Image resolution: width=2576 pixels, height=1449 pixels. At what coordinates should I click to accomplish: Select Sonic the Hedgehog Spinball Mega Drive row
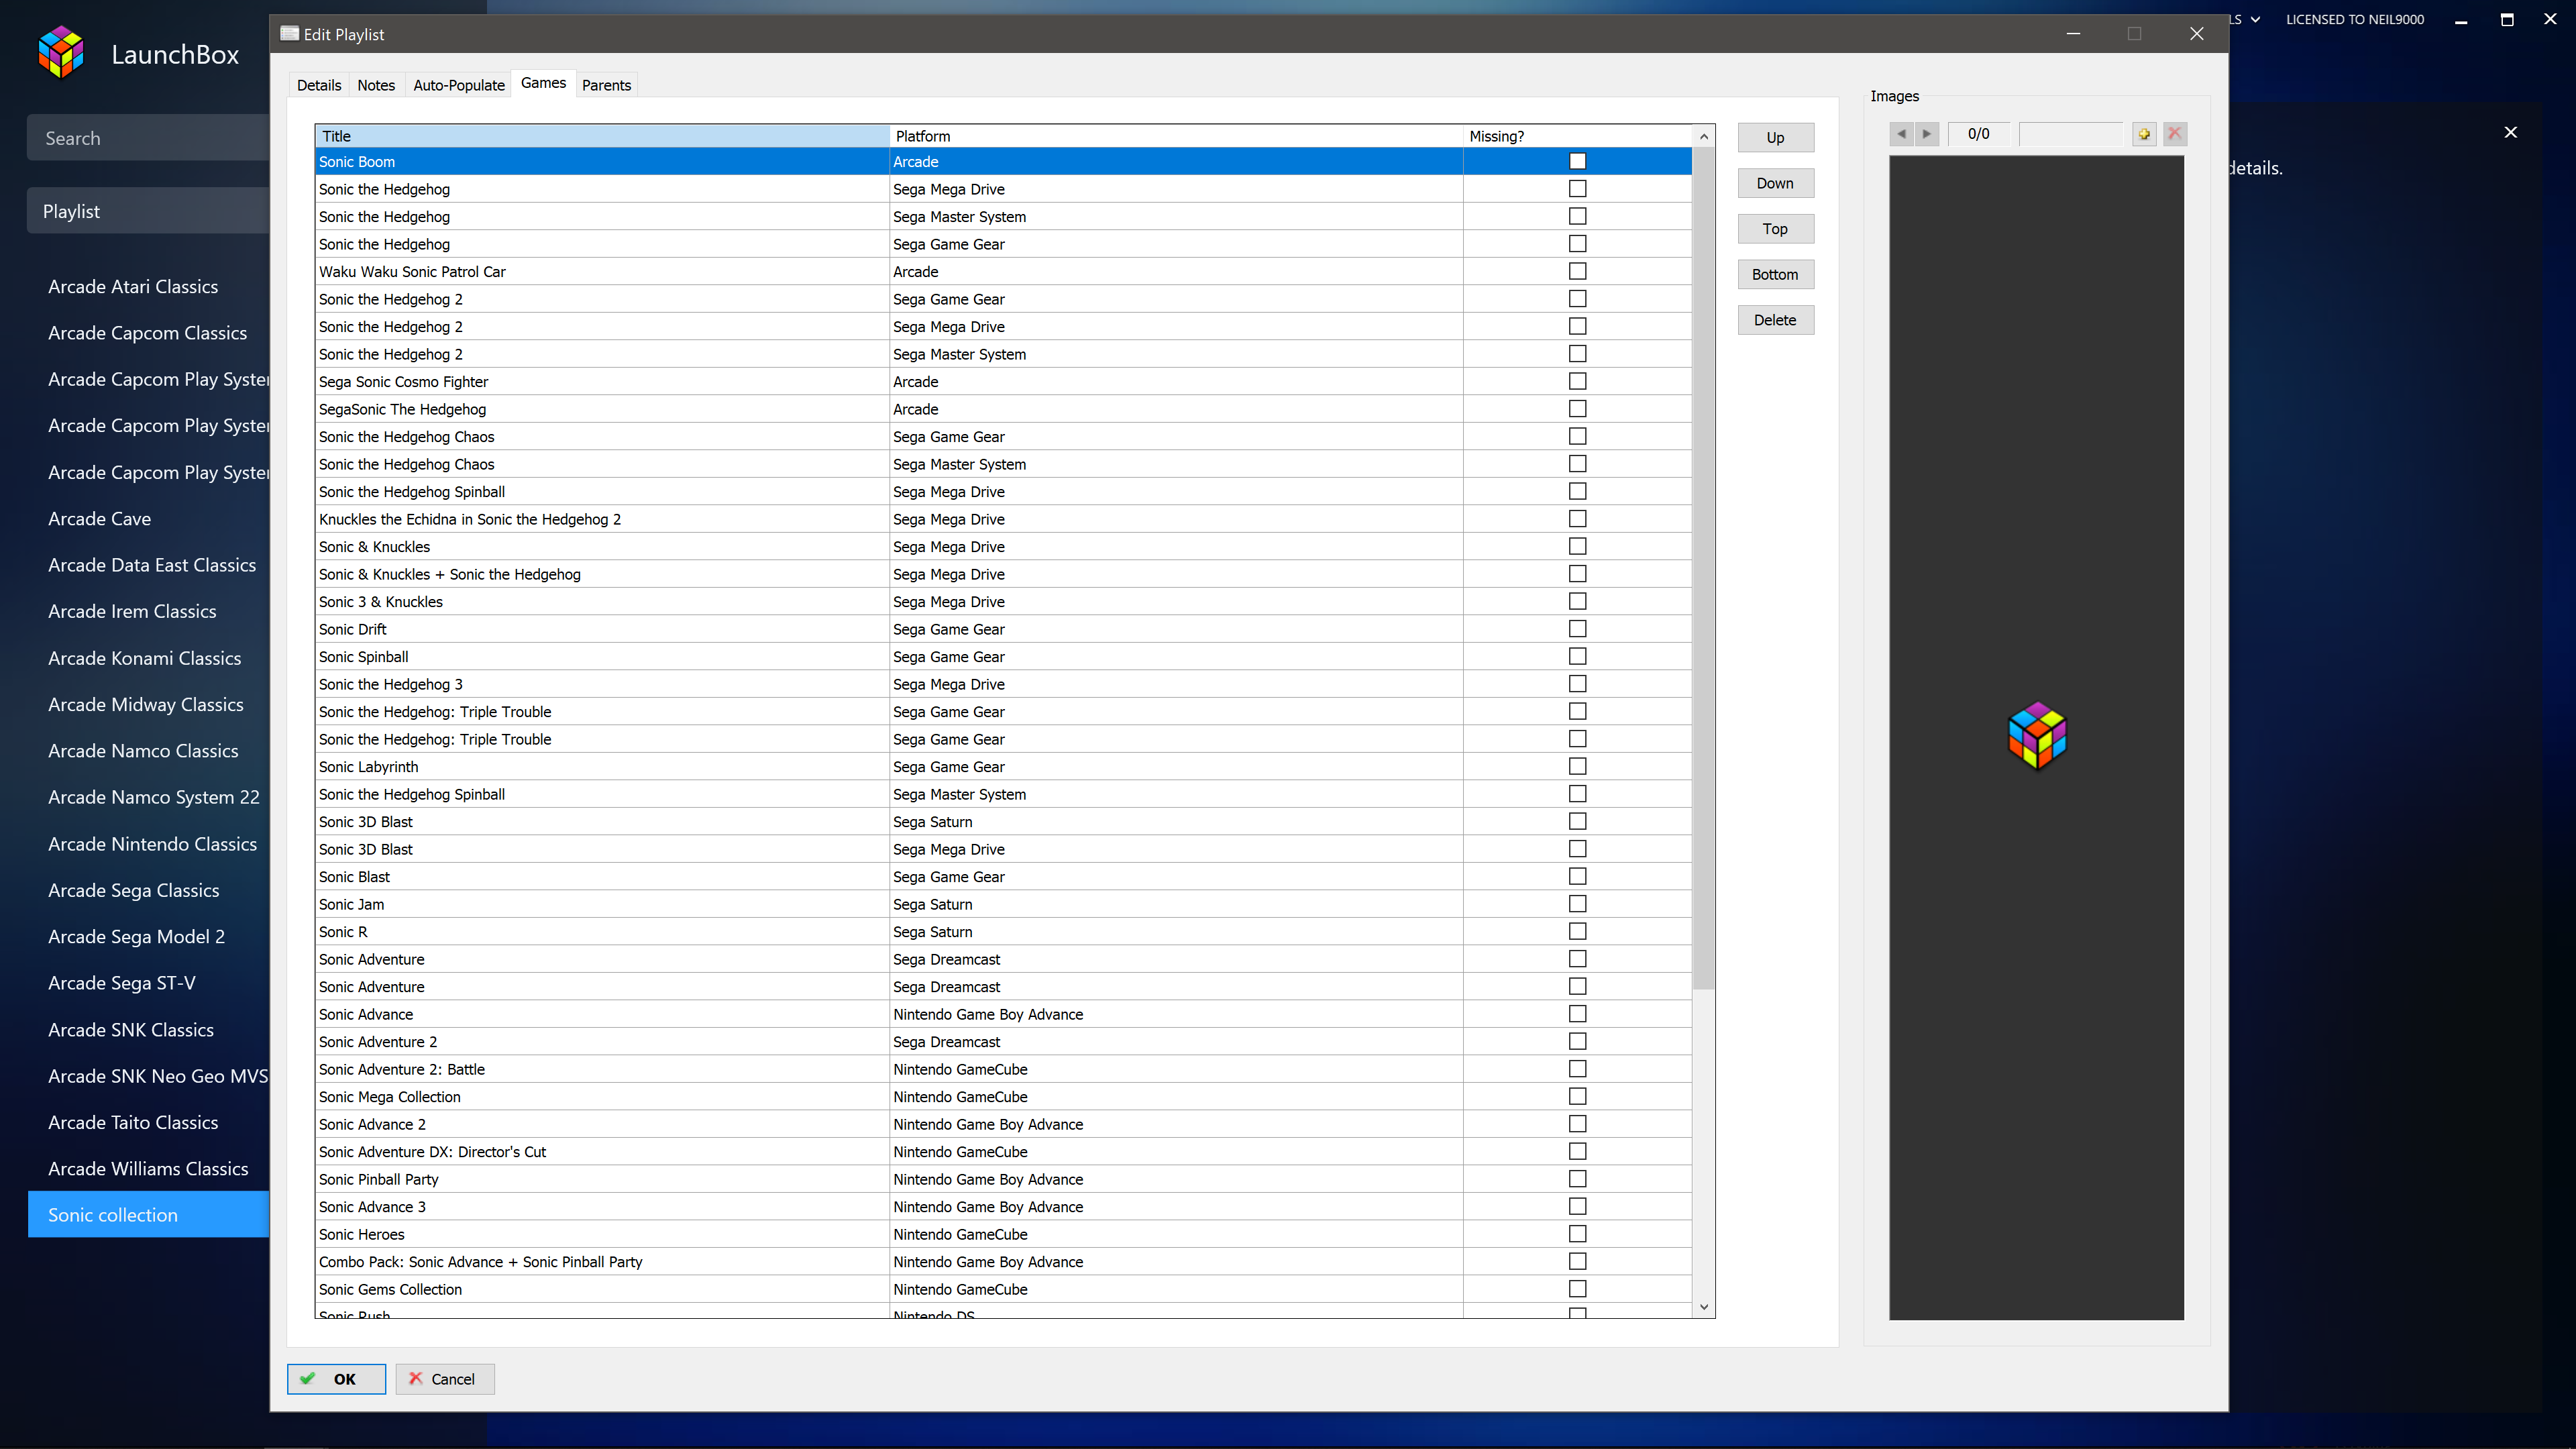tap(1003, 491)
